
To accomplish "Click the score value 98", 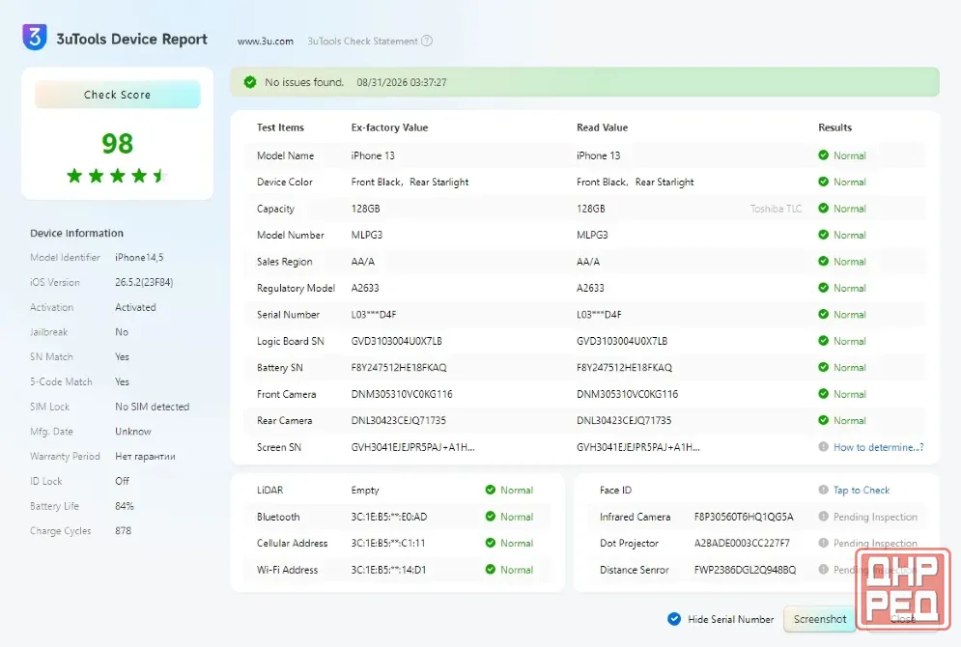I will point(117,143).
